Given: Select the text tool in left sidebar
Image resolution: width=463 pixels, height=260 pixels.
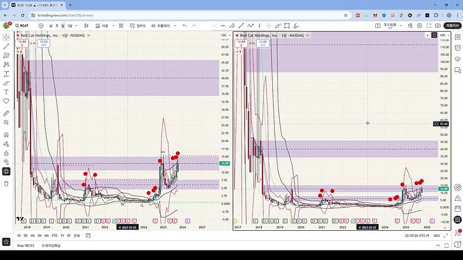Looking at the screenshot, I should (x=6, y=92).
